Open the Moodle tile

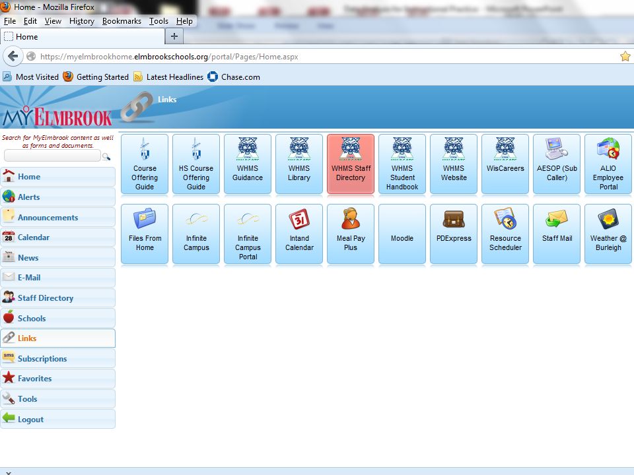point(402,234)
